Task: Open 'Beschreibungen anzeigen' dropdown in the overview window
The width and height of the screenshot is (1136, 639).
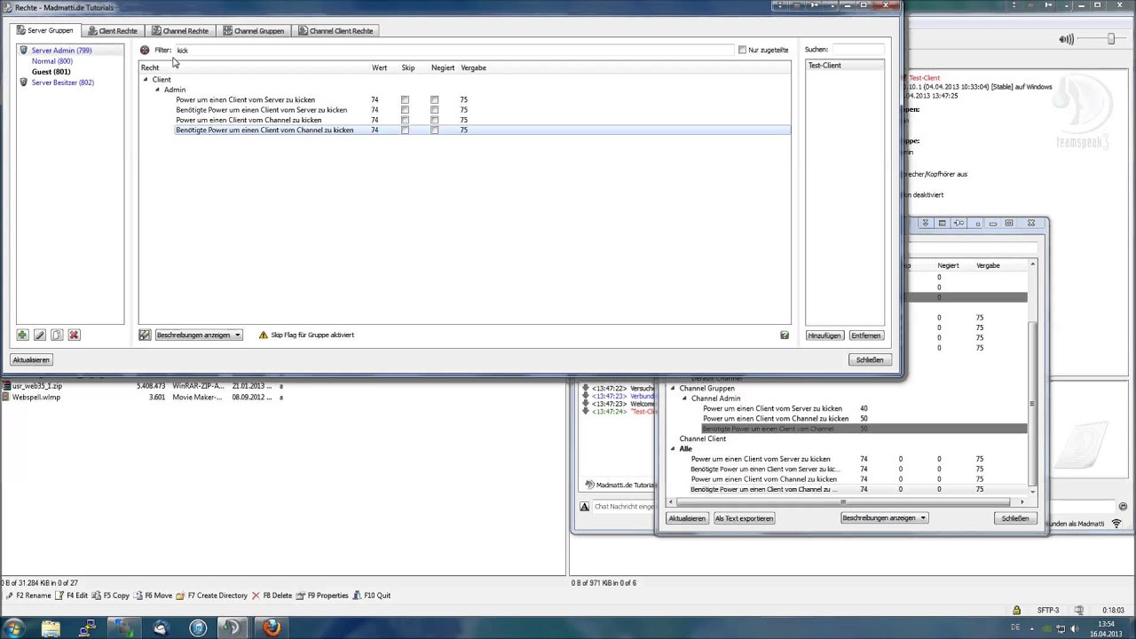Action: 884,518
